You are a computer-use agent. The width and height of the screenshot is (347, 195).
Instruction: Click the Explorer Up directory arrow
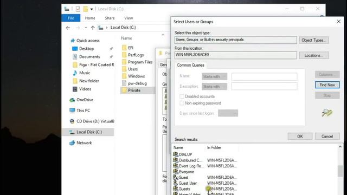[x=93, y=28]
